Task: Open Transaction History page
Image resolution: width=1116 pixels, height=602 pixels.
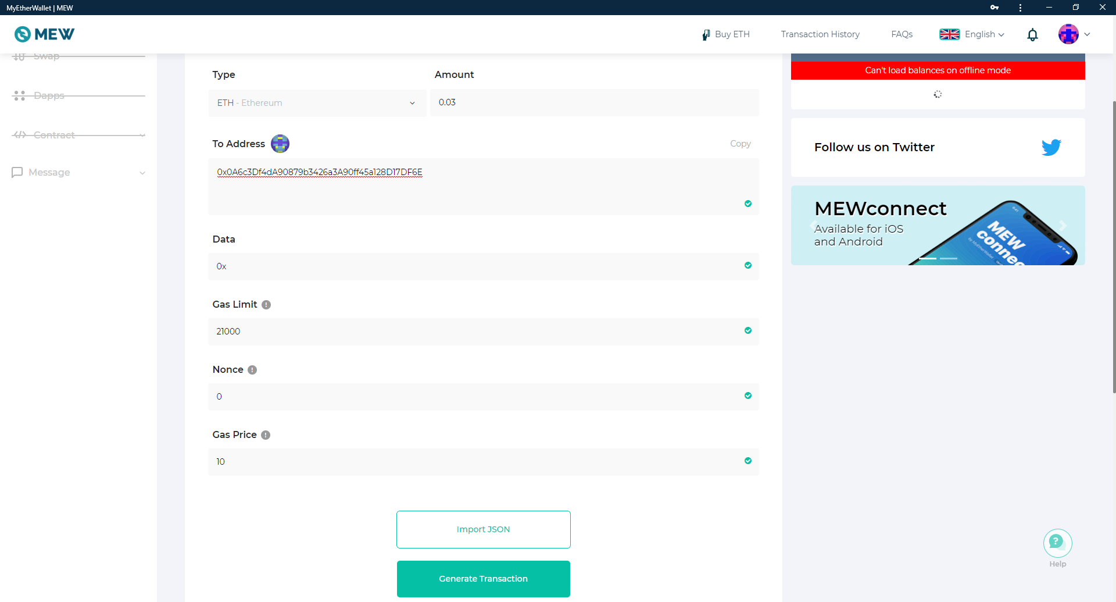Action: 820,34
